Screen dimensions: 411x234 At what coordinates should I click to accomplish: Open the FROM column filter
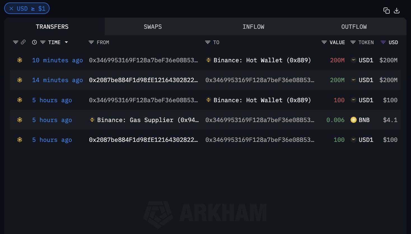click(x=91, y=42)
